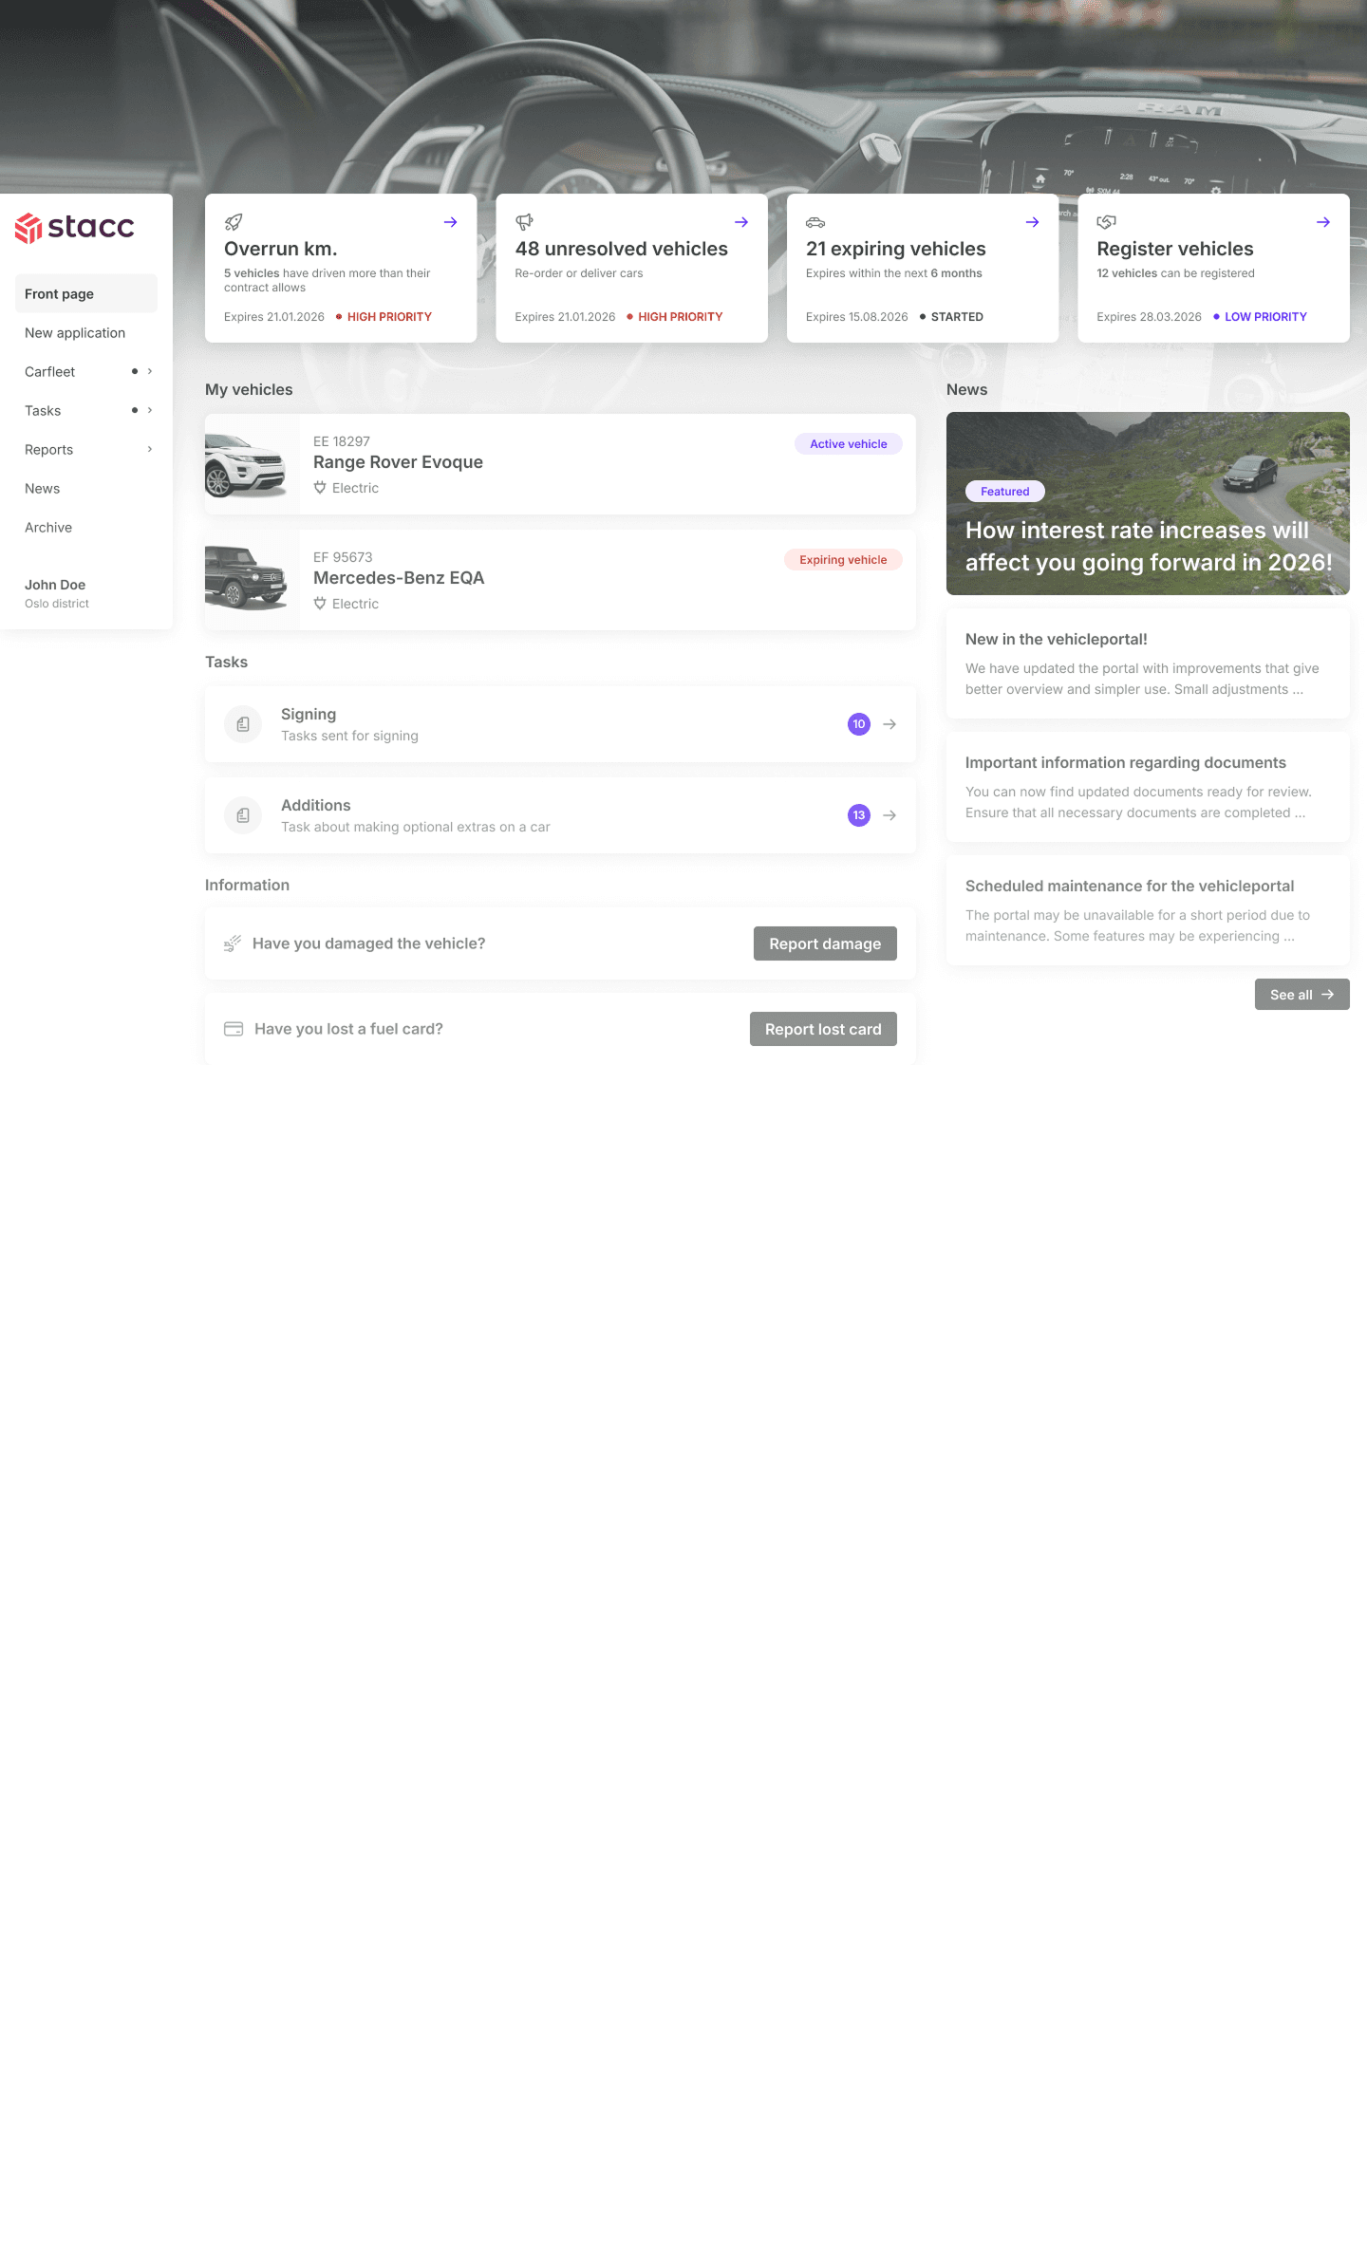
Task: Open New in the vehicleportal! news item
Action: [x=1148, y=663]
